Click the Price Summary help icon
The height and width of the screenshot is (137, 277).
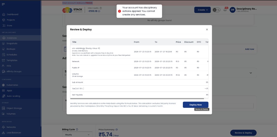coord(117,130)
